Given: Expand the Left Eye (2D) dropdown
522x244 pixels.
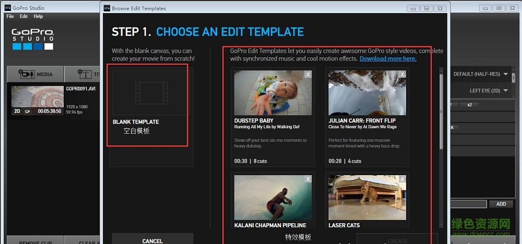Looking at the screenshot, I should (x=488, y=91).
